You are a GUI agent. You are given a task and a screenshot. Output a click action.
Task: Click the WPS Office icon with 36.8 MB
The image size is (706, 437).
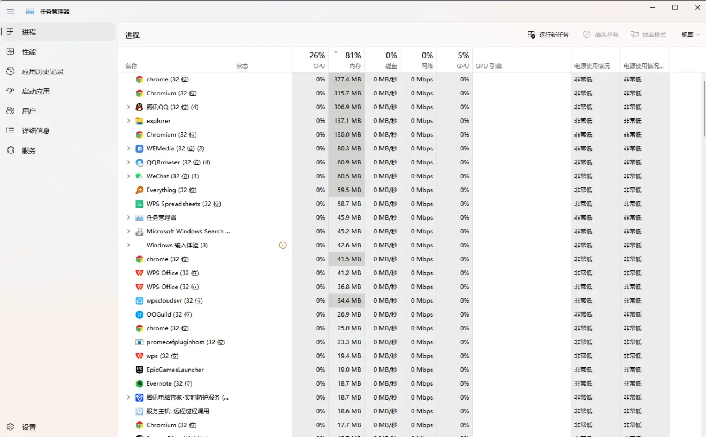click(x=139, y=287)
